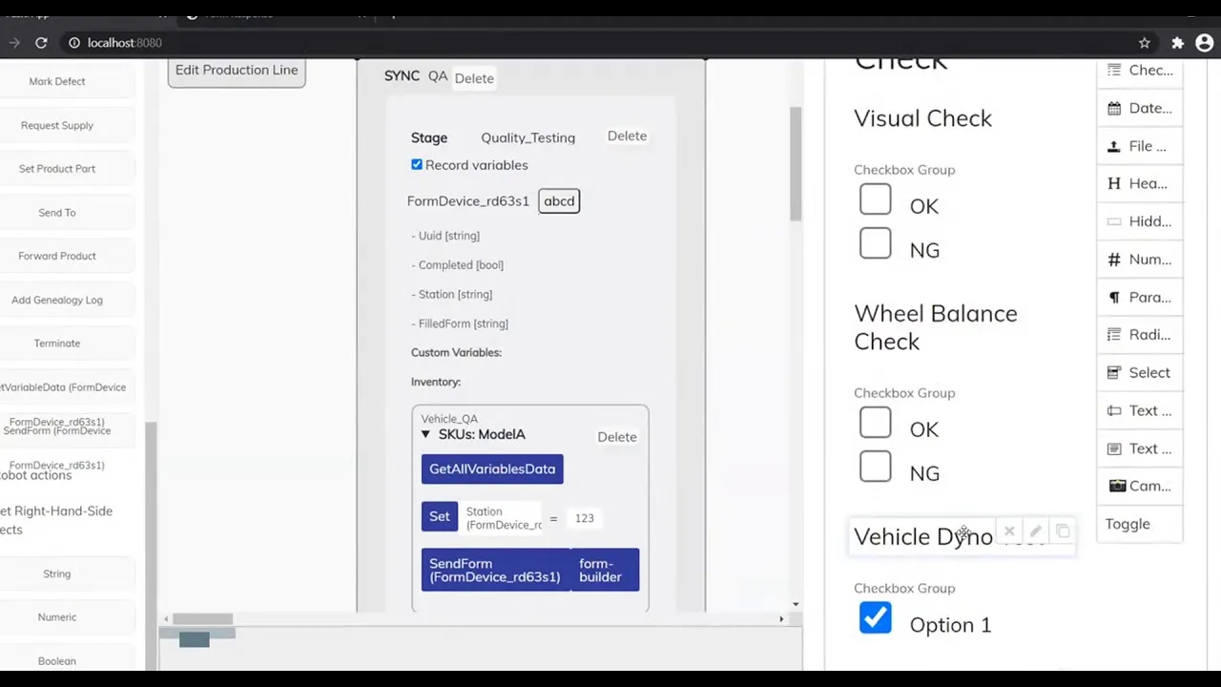Screen dimensions: 1221x687
Task: Add a Radio Group from palette
Action: [1140, 335]
